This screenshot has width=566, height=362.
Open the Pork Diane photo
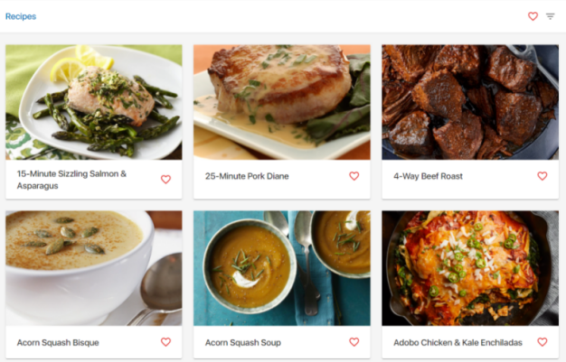click(x=282, y=102)
